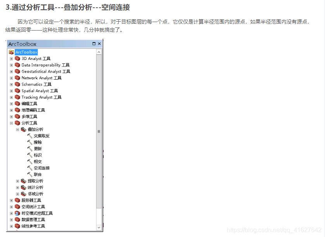Expand the Network Analyst 工具 node
Viewport: 325px width, 237px height.
[x=11, y=78]
